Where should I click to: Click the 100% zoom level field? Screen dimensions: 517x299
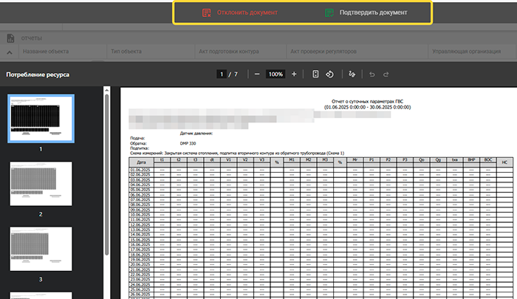click(275, 75)
